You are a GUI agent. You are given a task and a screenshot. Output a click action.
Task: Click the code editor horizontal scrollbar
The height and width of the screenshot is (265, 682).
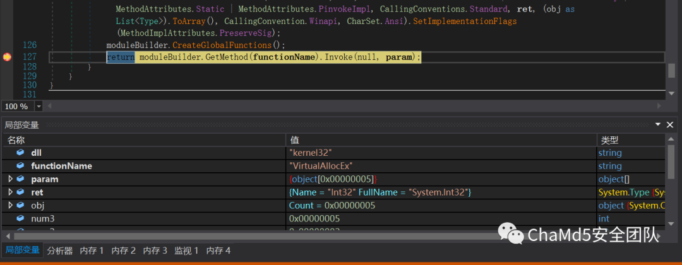tap(354, 105)
